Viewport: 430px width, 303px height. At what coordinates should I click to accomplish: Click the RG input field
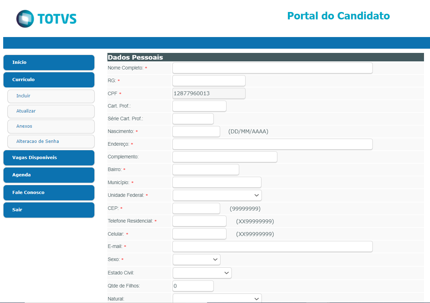(x=209, y=81)
